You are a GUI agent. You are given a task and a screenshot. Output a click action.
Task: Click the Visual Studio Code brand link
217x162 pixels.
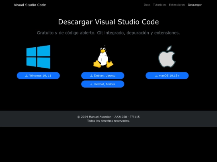(x=30, y=5)
